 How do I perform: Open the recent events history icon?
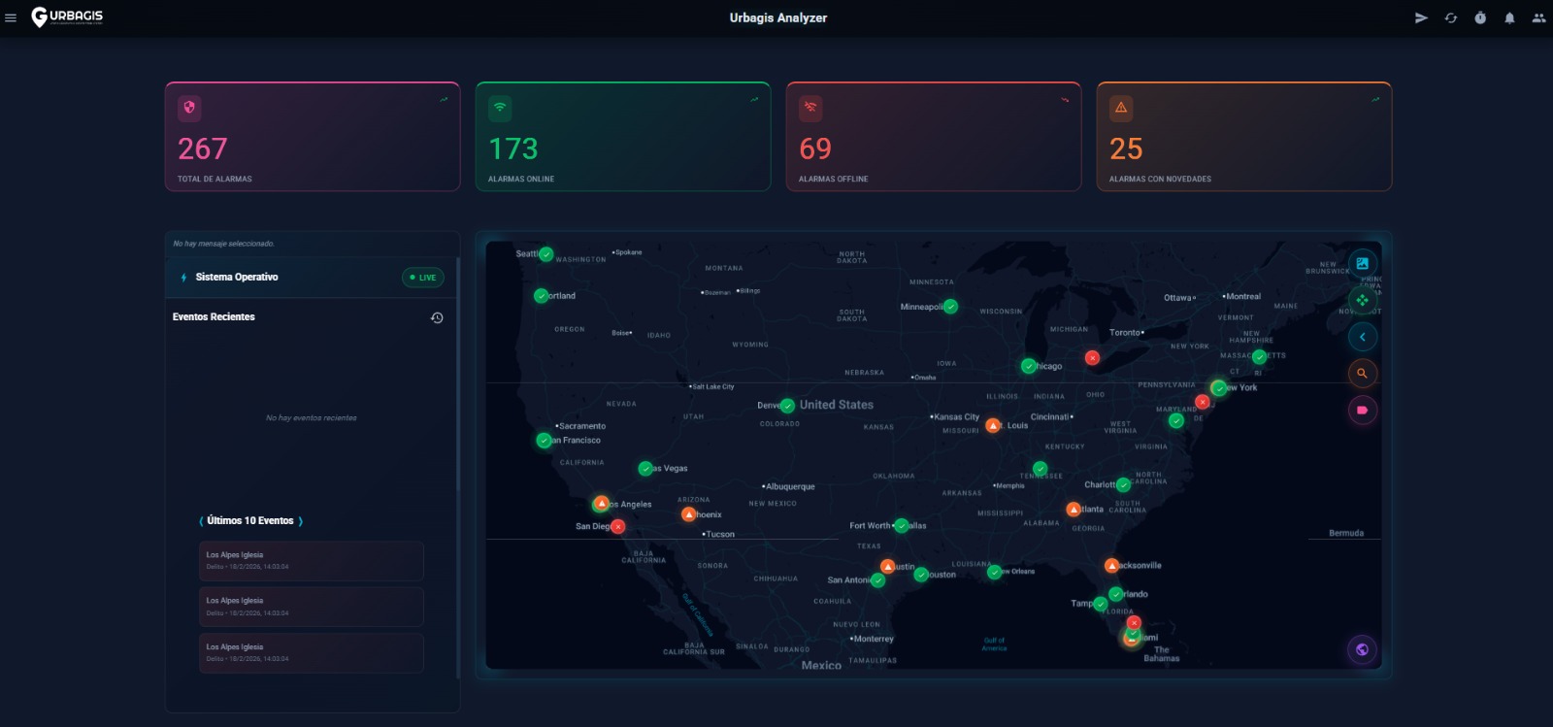pyautogui.click(x=437, y=317)
